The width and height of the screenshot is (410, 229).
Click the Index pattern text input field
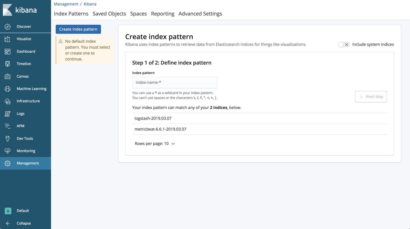tap(175, 83)
